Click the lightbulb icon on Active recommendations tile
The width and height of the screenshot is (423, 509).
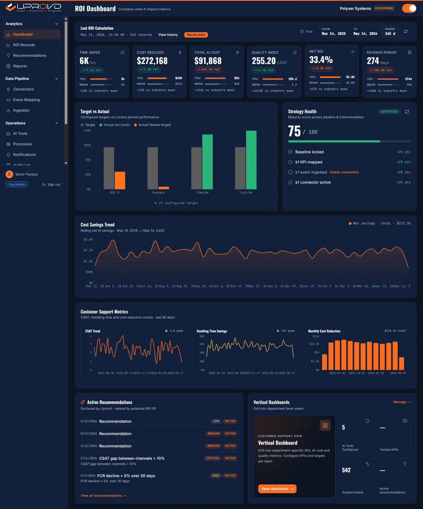point(405,464)
